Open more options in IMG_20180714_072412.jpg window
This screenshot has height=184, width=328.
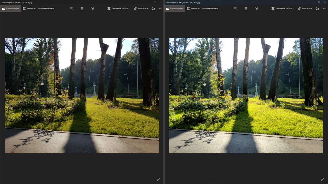(324, 8)
